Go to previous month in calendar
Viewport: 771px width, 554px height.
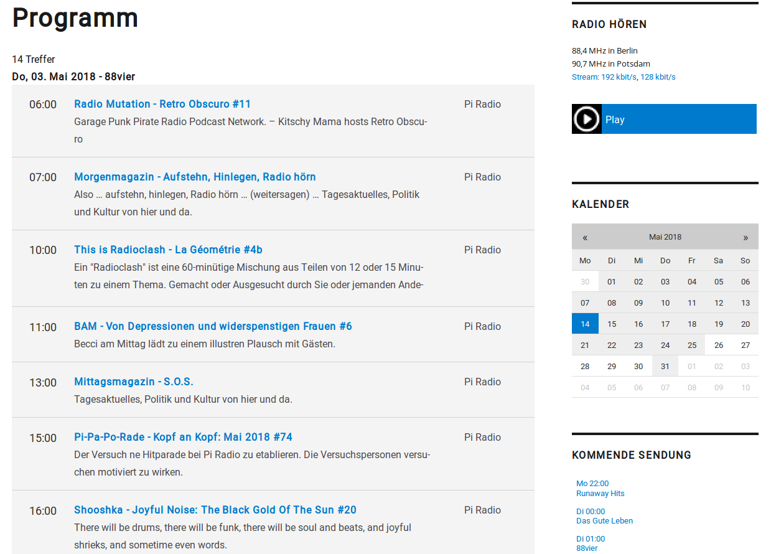(585, 237)
